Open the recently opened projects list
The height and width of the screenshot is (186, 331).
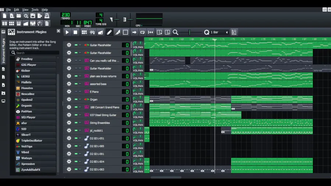coord(26,16)
